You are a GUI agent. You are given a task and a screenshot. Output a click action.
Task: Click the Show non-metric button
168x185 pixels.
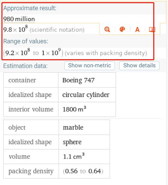[90, 66]
